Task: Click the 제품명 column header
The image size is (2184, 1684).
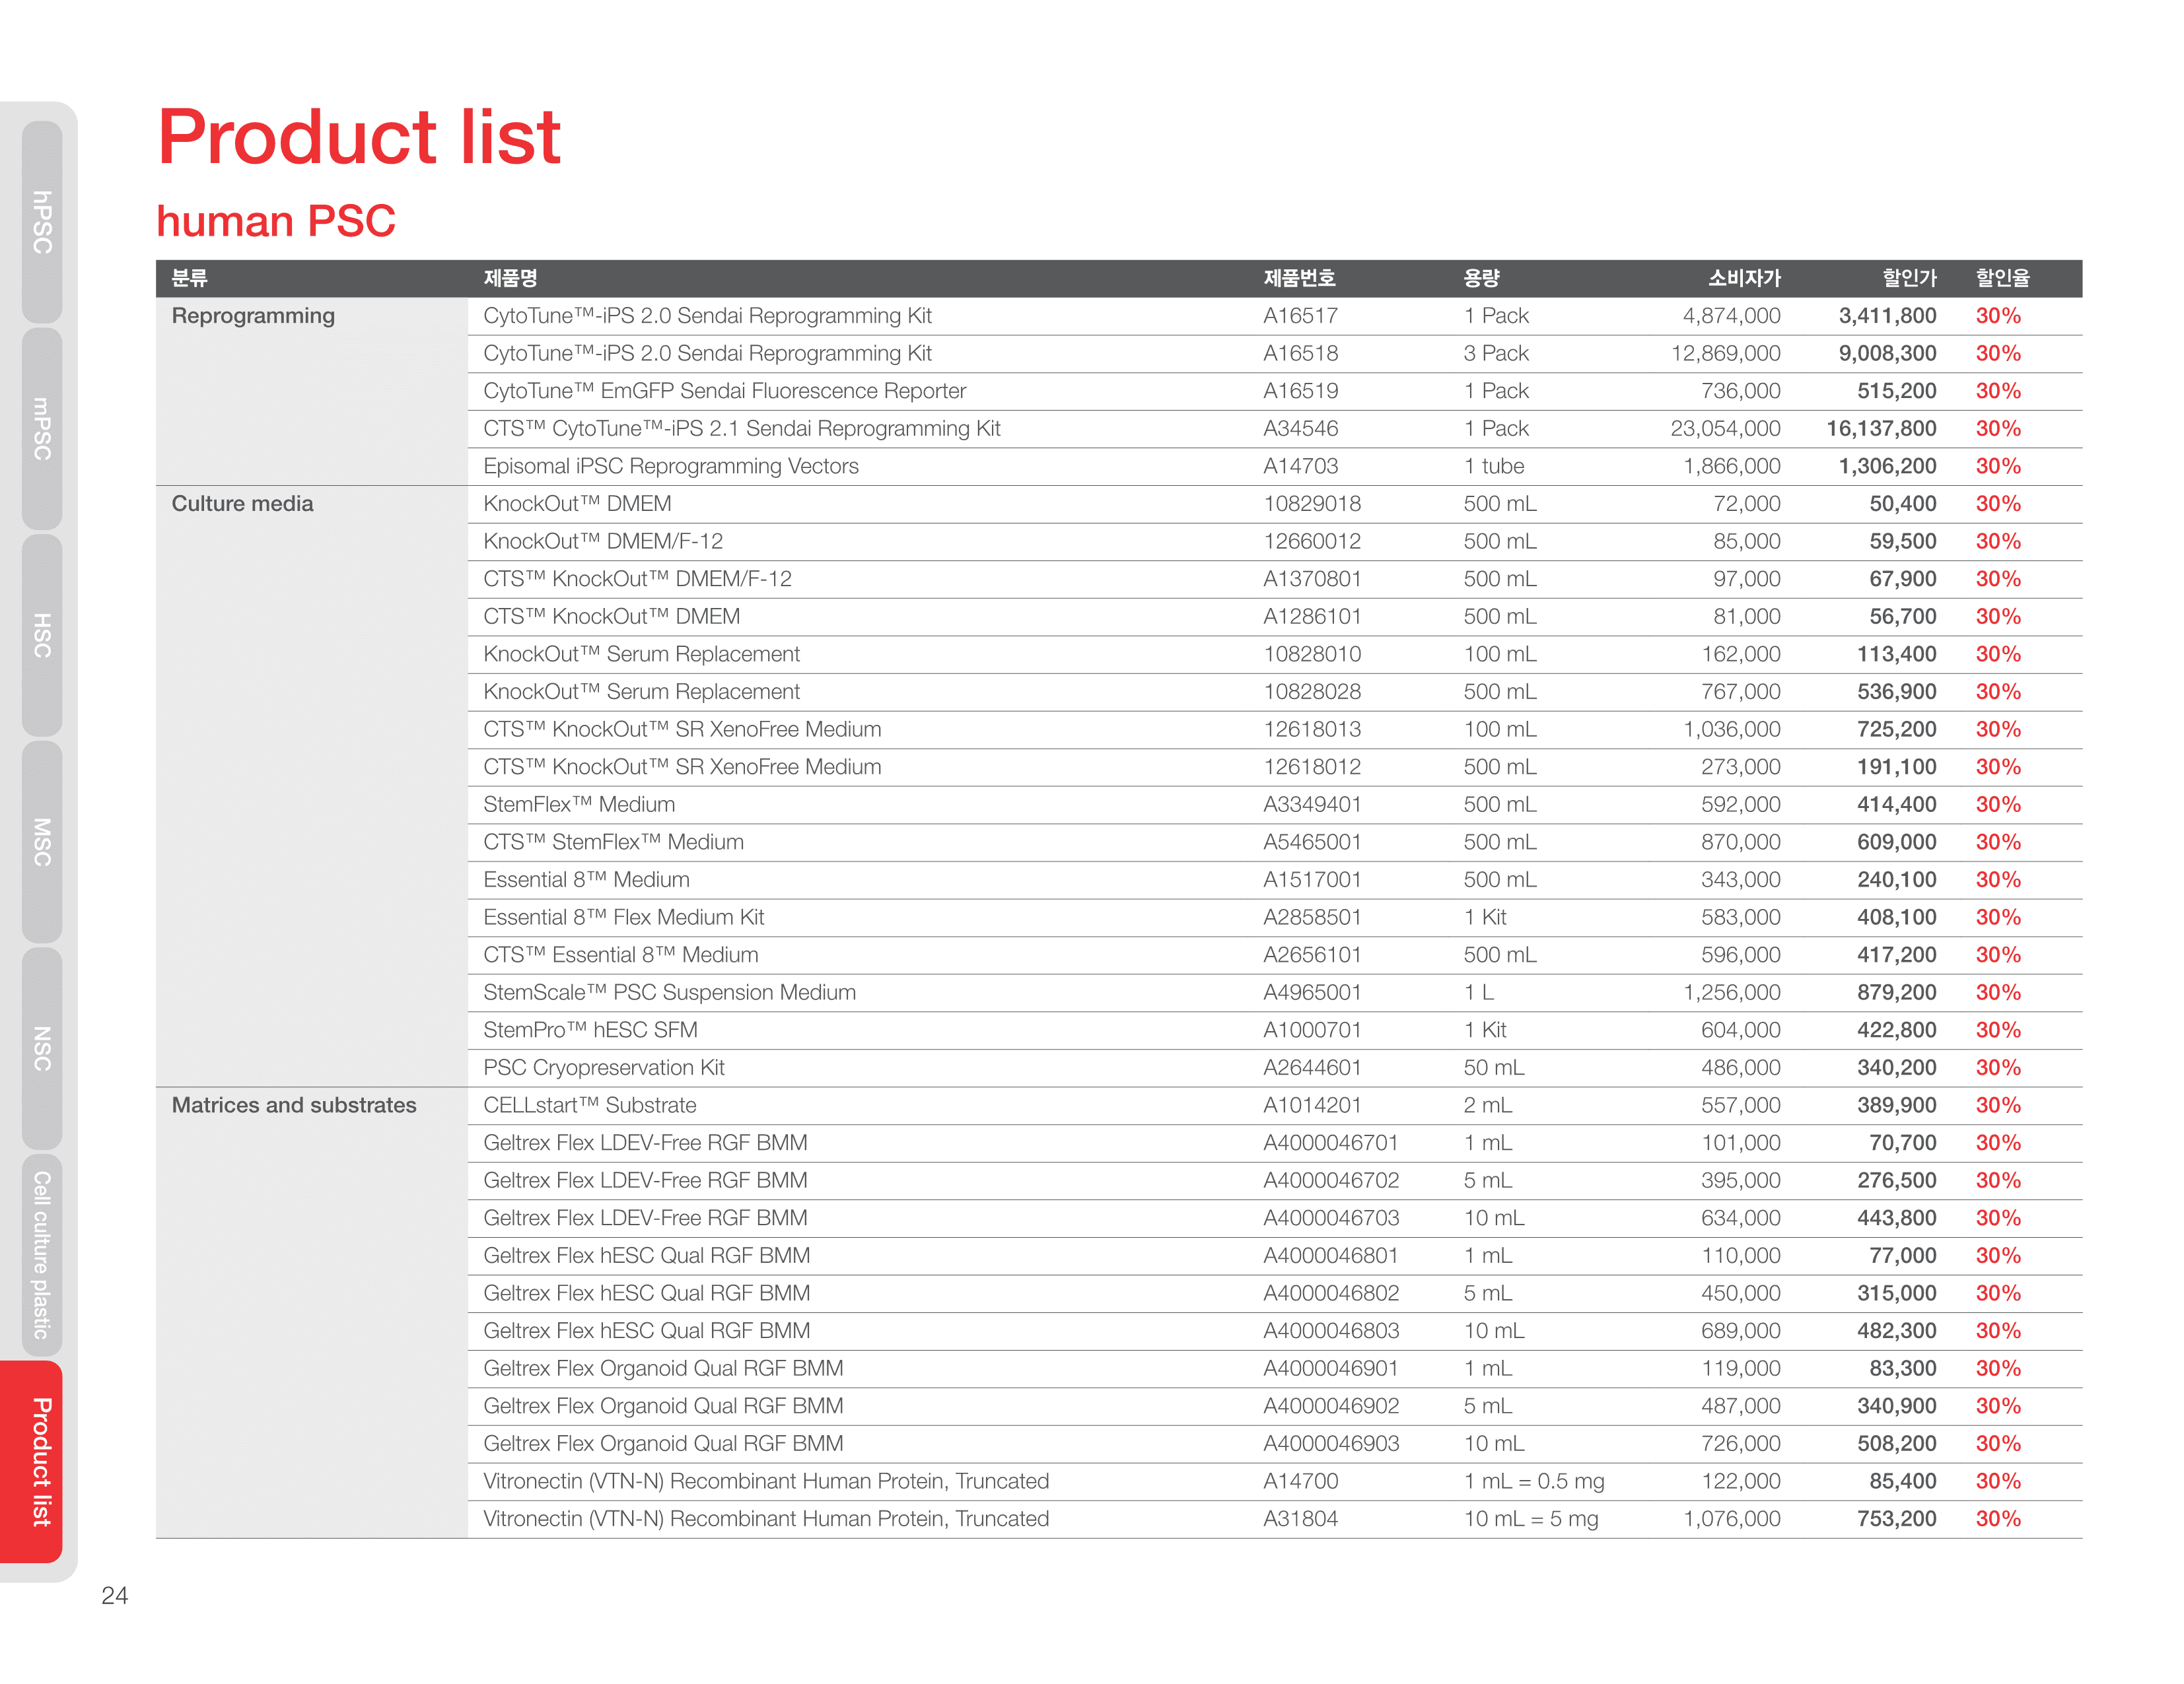Action: coord(510,278)
